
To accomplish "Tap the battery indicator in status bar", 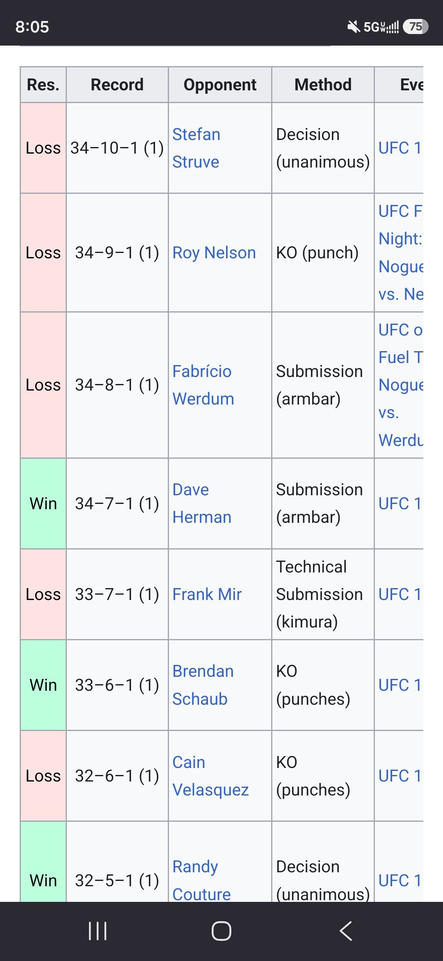I will [x=416, y=27].
